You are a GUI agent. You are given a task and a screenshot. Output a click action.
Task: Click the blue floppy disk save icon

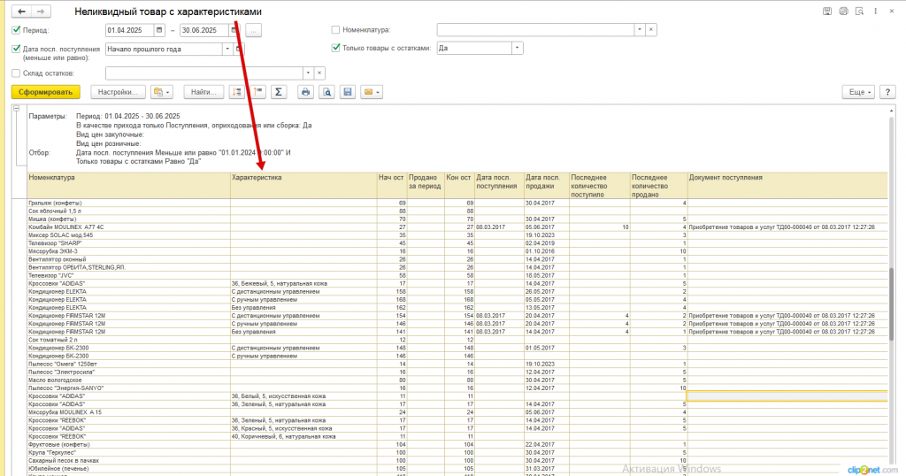point(347,92)
